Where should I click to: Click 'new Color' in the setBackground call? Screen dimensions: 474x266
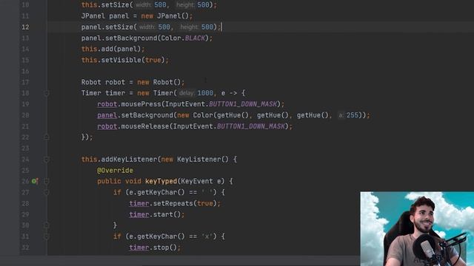(195, 115)
